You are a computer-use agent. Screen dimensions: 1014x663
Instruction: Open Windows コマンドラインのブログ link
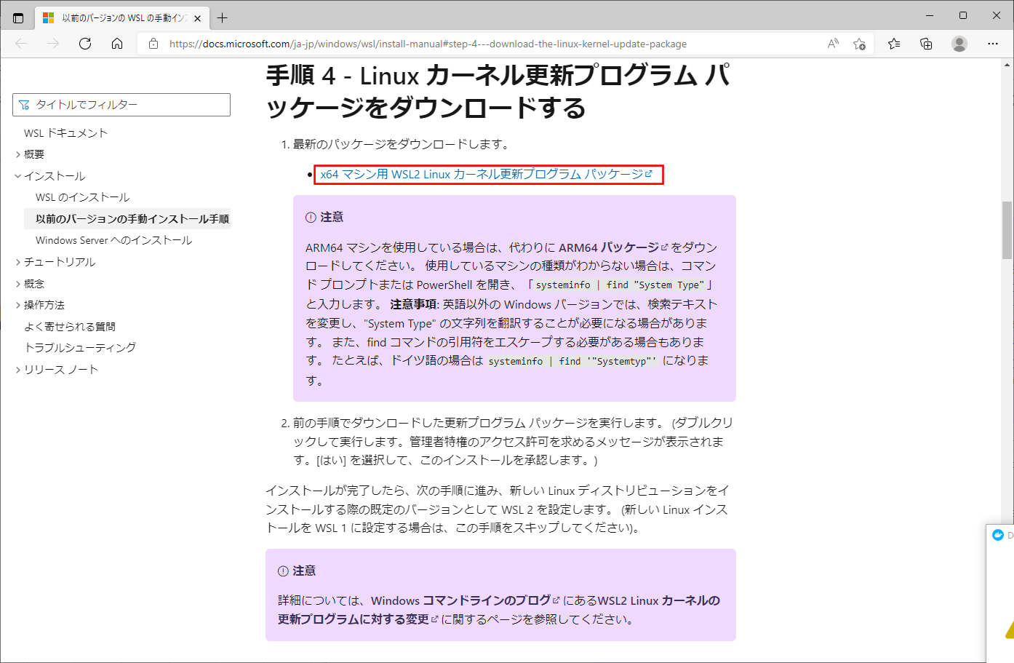pos(466,600)
